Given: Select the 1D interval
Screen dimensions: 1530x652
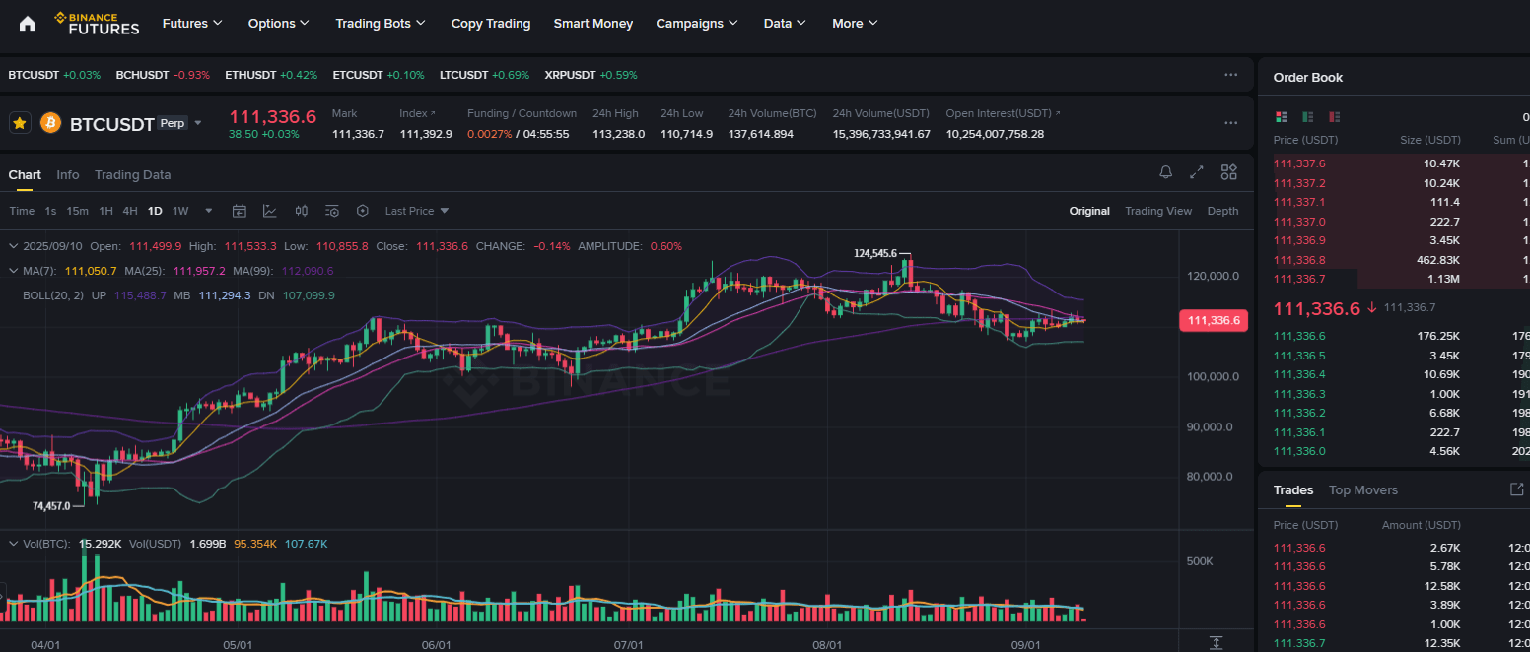Looking at the screenshot, I should click(x=155, y=211).
